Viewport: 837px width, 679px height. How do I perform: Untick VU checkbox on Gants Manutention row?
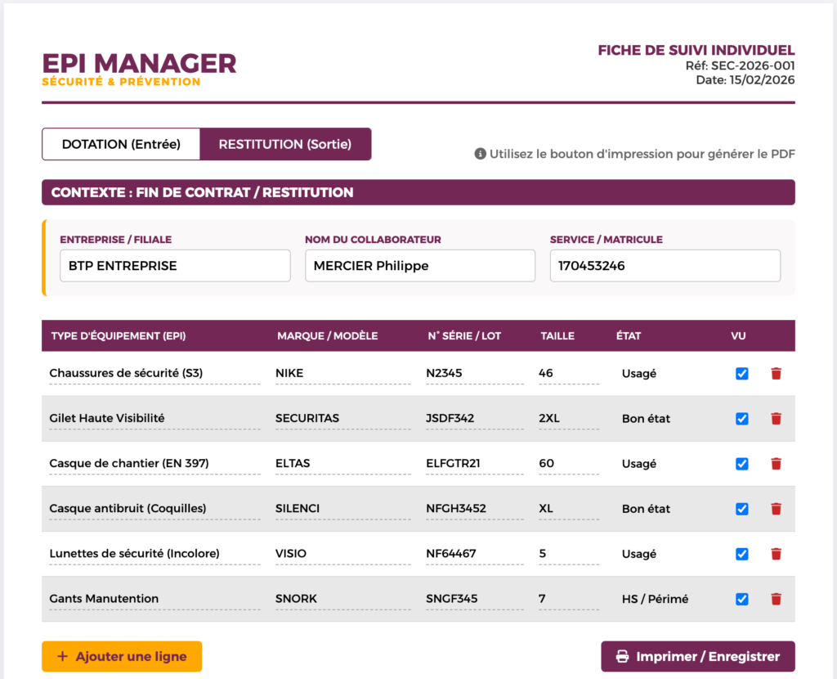coord(741,599)
